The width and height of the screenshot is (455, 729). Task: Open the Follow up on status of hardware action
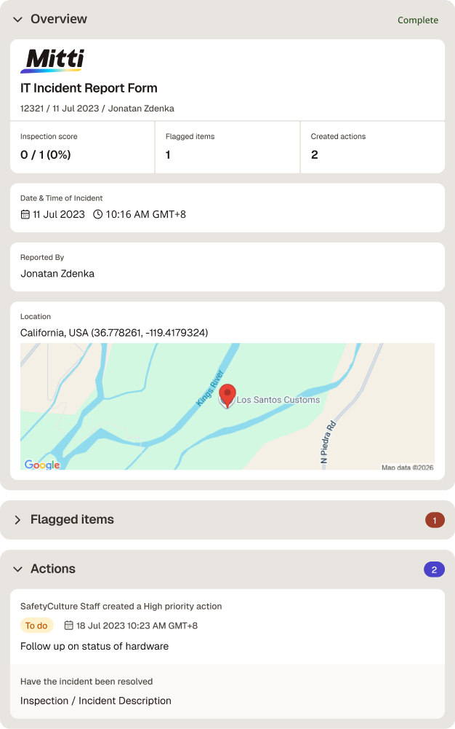pos(94,646)
